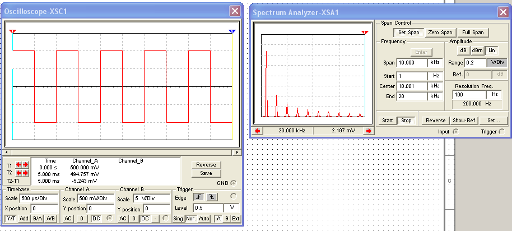Click blue T2 cursor marker on oscilloscope
Viewport: 512px width, 231px height.
click(x=232, y=31)
